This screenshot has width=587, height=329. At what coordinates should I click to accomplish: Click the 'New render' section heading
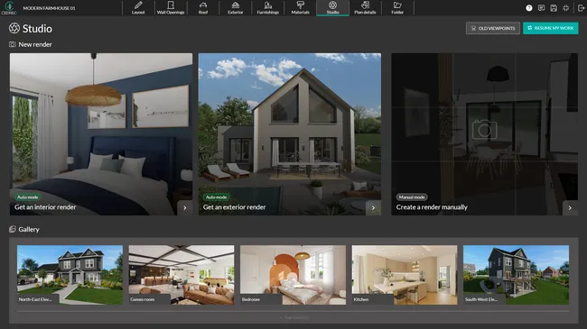(x=35, y=44)
